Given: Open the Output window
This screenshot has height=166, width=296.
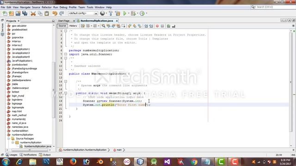Looking at the screenshot, I should click(45, 155).
